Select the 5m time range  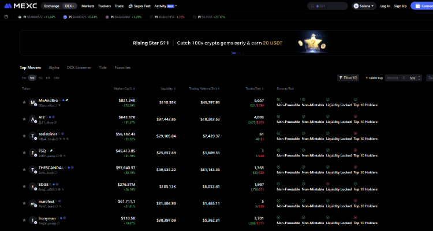32,78
